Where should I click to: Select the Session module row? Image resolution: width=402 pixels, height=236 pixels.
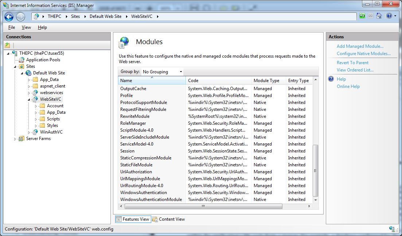coord(215,151)
